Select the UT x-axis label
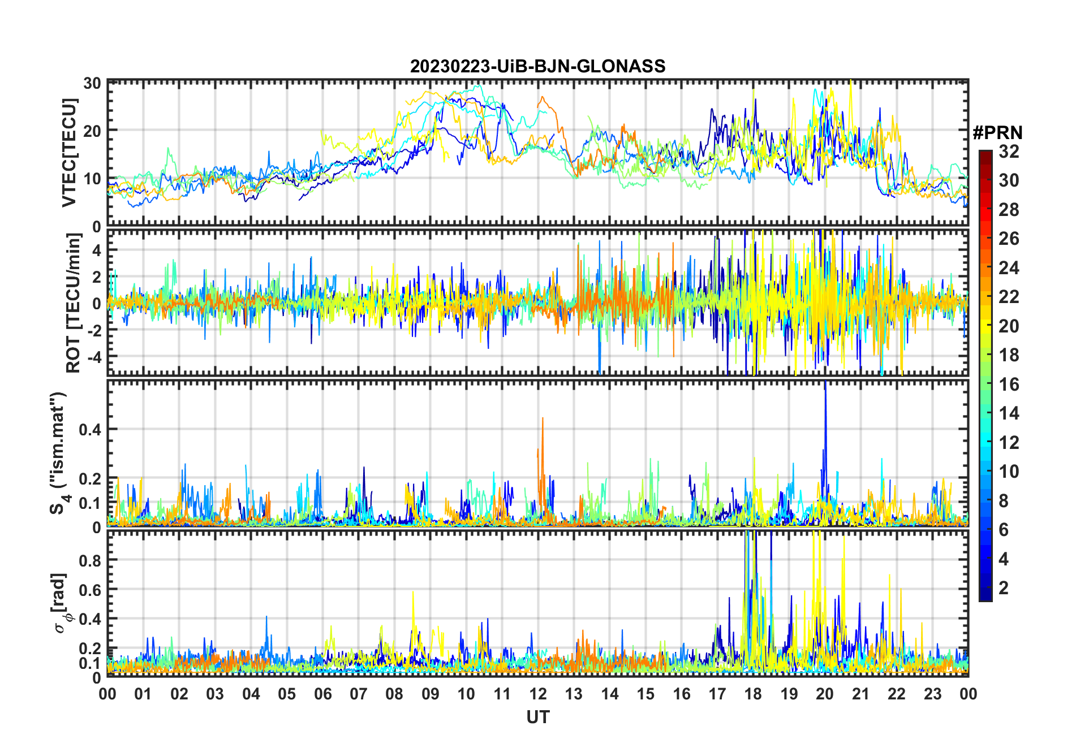The image size is (1076, 752). click(537, 718)
